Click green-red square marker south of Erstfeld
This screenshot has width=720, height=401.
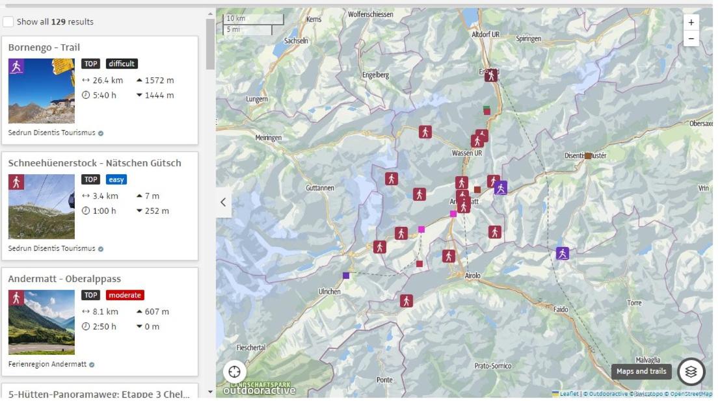pos(487,110)
